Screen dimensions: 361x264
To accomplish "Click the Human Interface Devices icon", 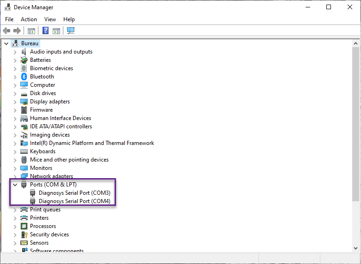I will 24,119.
